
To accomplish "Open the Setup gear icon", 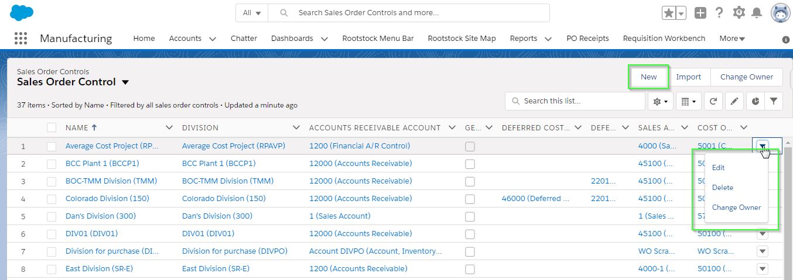I will click(739, 13).
